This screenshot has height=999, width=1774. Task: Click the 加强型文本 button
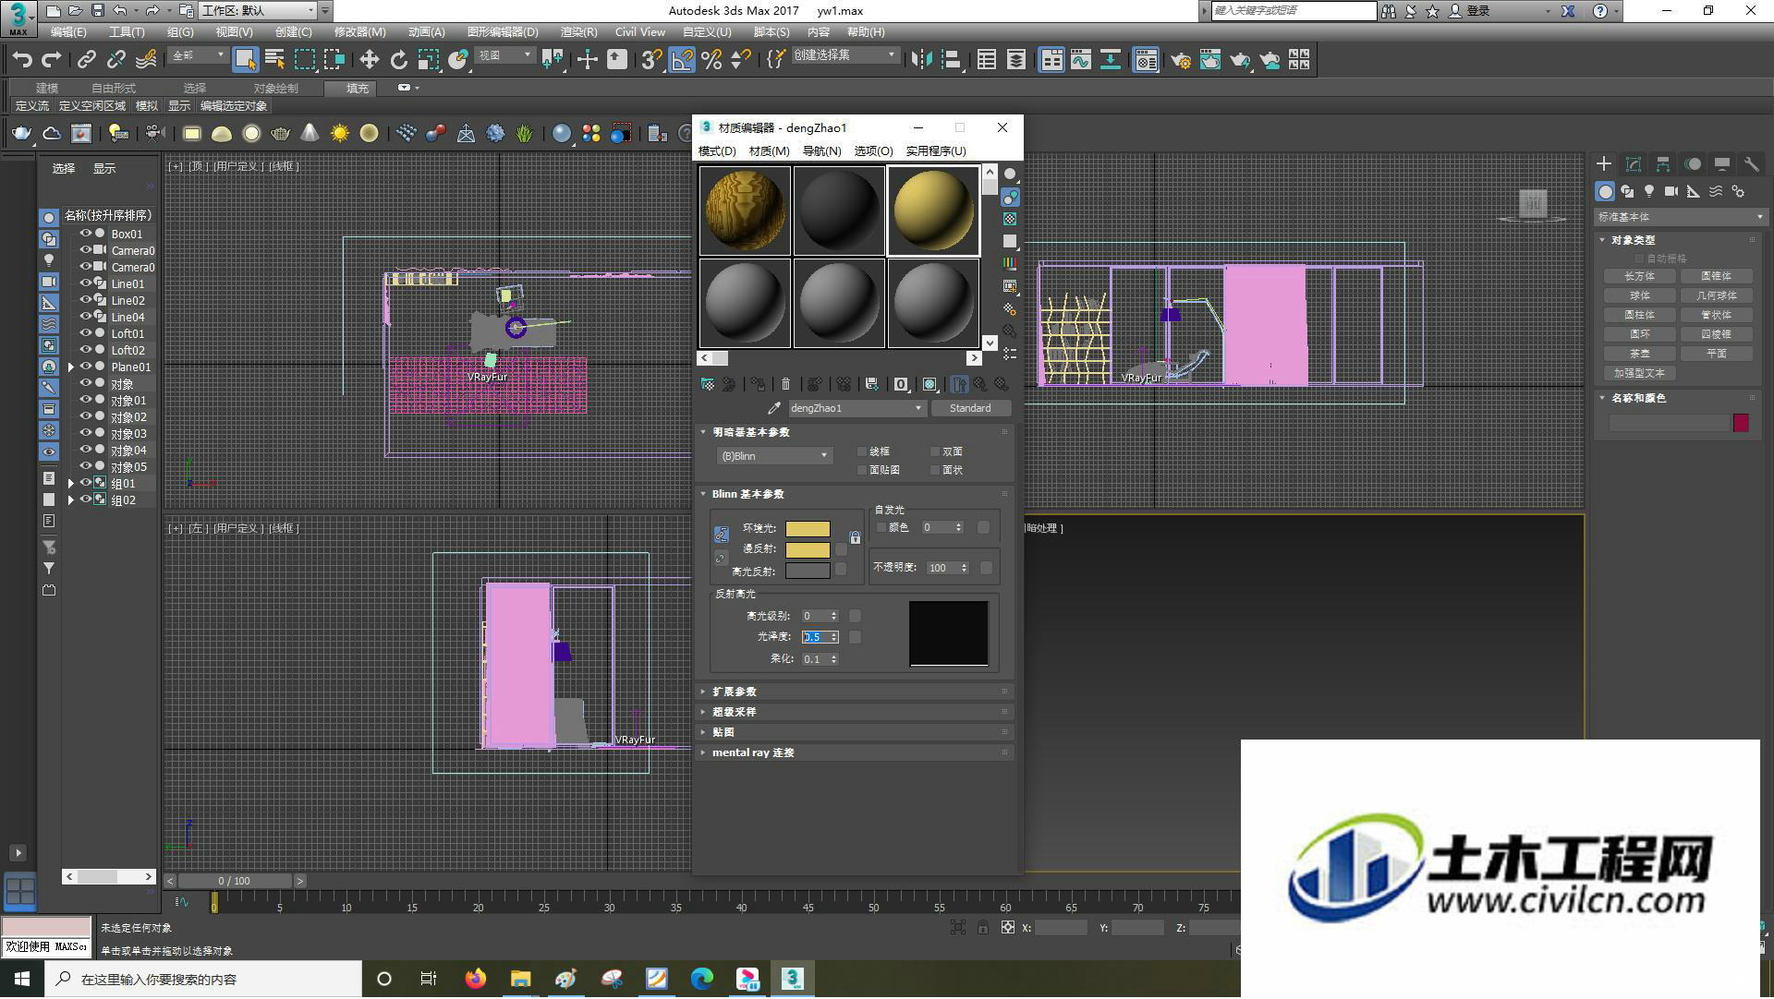[x=1639, y=373]
